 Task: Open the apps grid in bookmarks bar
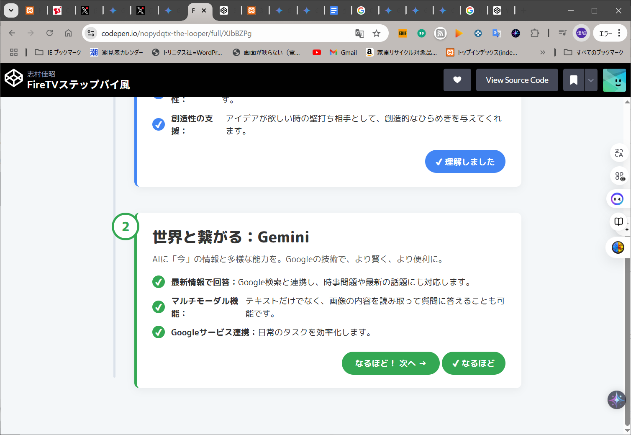[14, 52]
